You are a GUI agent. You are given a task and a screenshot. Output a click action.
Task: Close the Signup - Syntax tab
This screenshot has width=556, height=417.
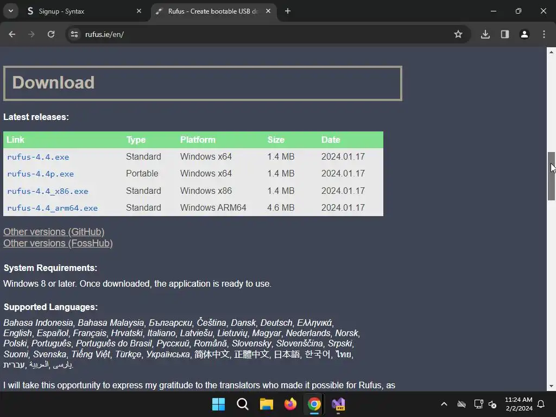(x=138, y=11)
